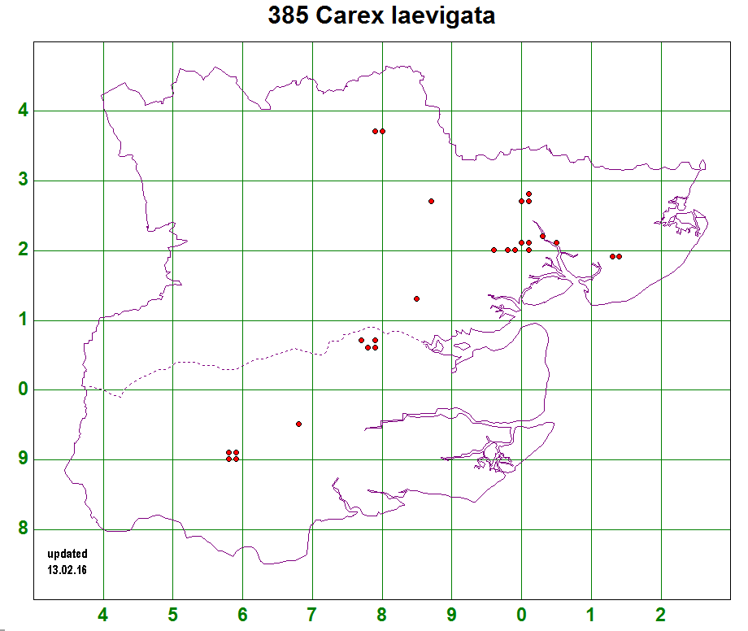The height and width of the screenshot is (631, 748).
Task: Click the rightmost red dot on the map
Action: coord(619,256)
